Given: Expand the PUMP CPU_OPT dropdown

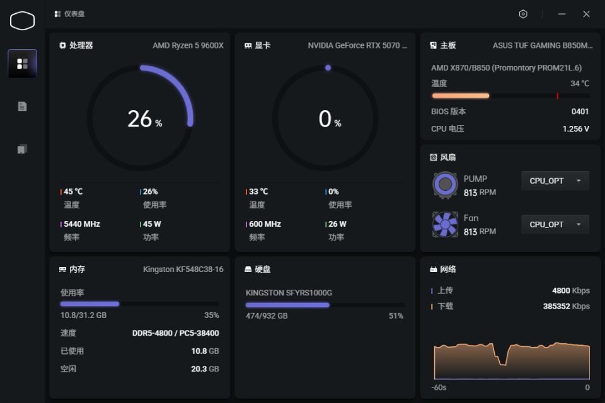Looking at the screenshot, I should tap(555, 181).
